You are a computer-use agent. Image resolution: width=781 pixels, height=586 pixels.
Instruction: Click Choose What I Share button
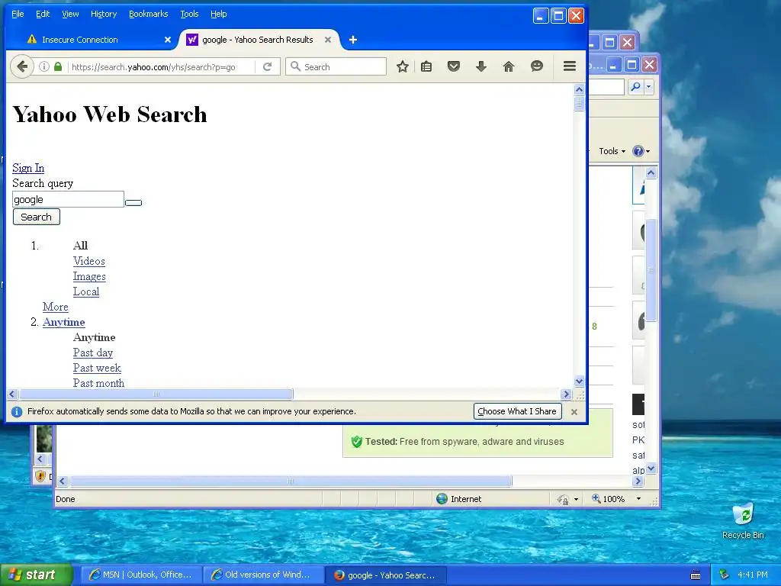[x=517, y=411]
